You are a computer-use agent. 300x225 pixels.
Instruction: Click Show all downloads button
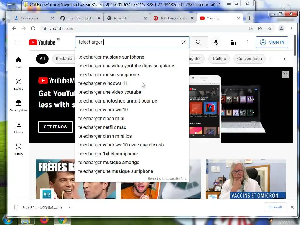point(275,207)
